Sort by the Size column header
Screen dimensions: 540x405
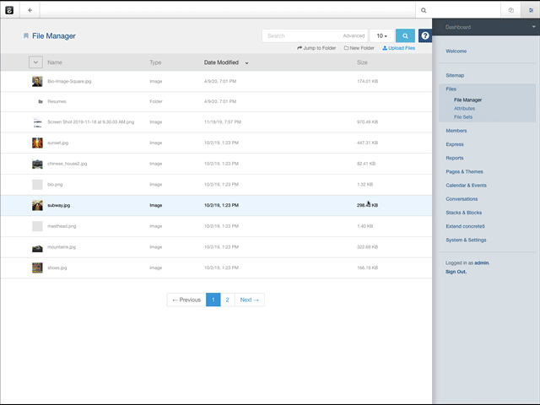coord(362,62)
